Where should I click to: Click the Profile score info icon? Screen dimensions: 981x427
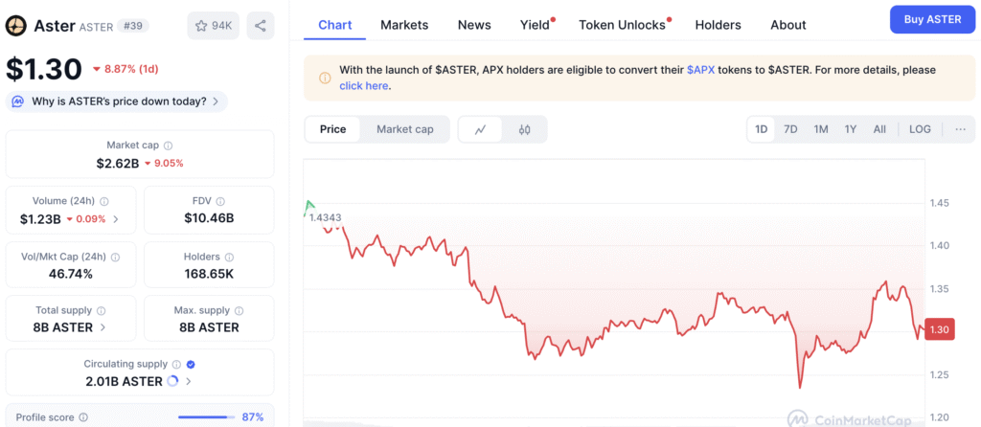(x=83, y=417)
